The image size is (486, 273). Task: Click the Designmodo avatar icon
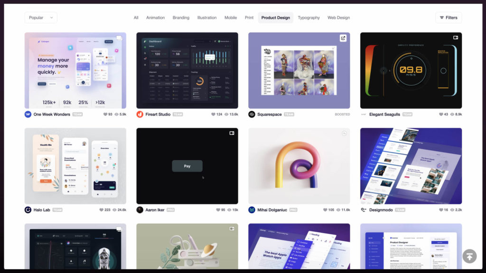pos(364,209)
